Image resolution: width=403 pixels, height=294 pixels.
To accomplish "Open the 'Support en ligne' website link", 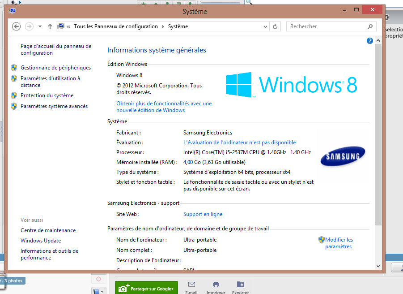I will click(203, 214).
